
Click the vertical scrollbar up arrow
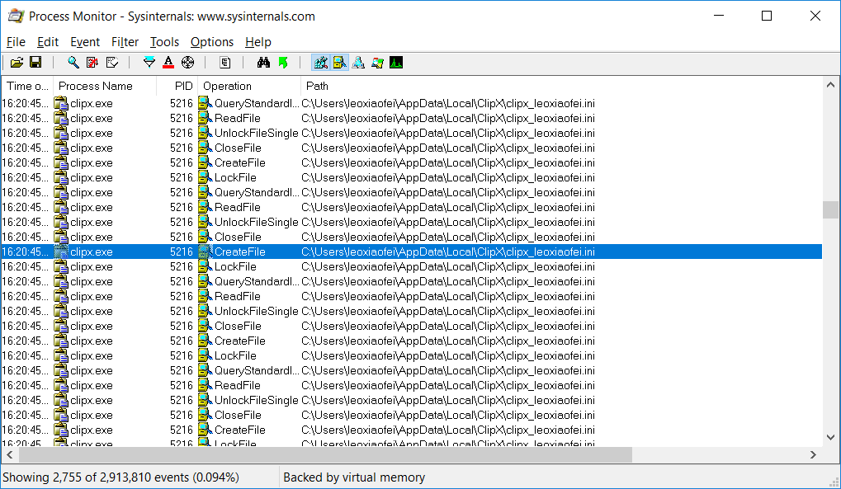tap(830, 85)
